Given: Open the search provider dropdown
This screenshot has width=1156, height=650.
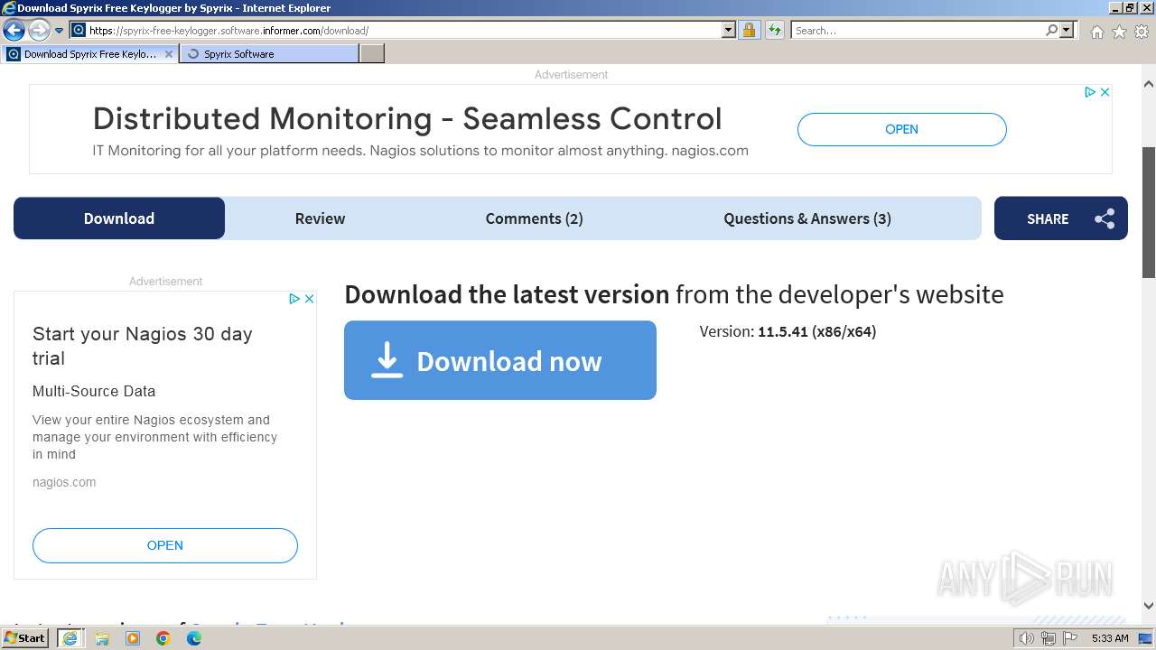Looking at the screenshot, I should [x=1067, y=30].
